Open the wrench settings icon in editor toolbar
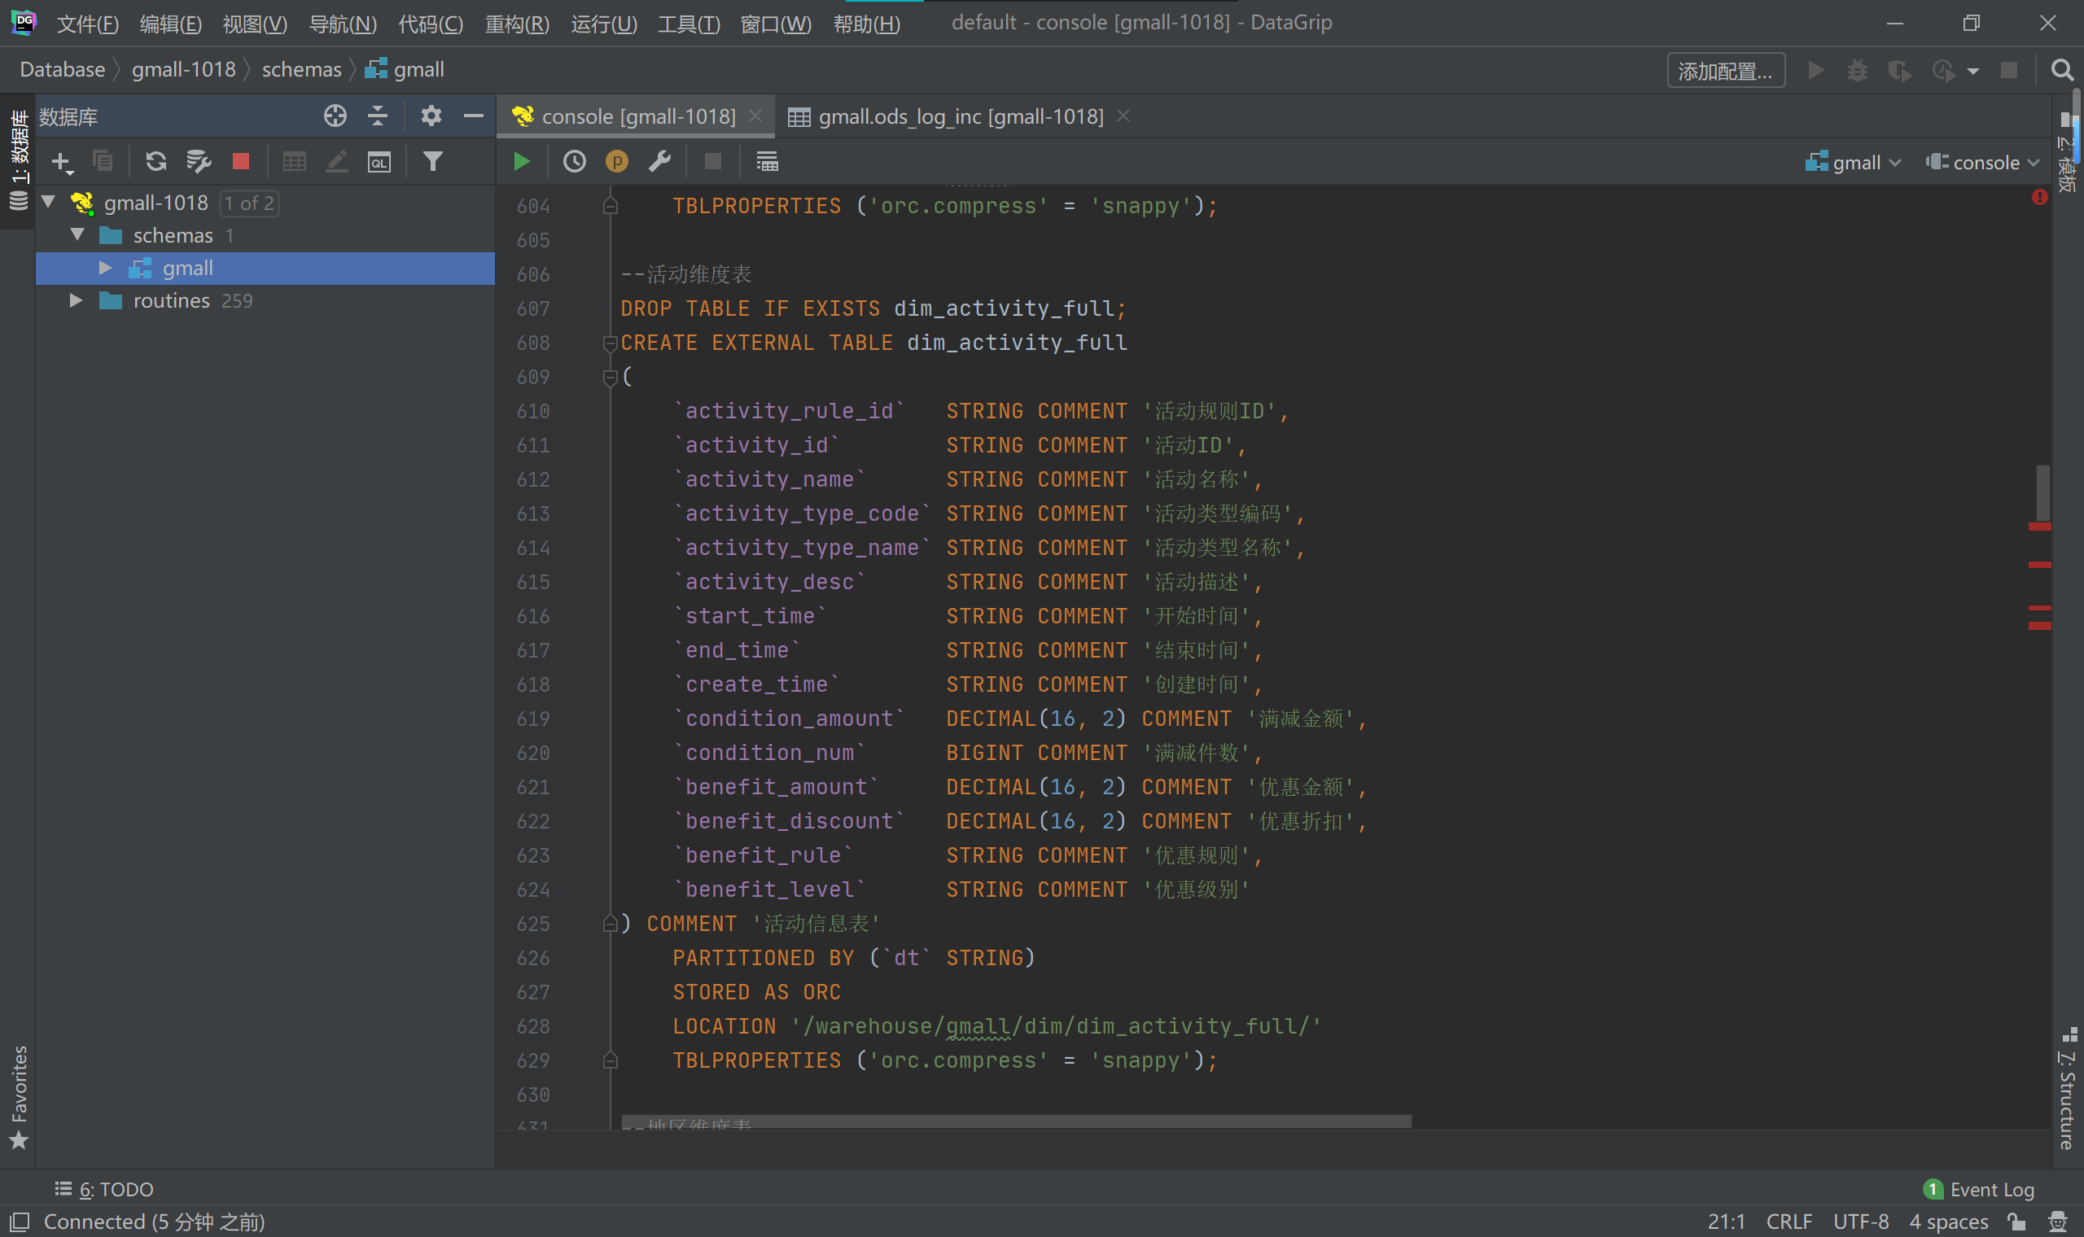2084x1237 pixels. (x=659, y=162)
